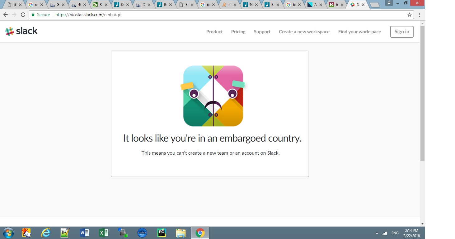Click Create a new workspace
The width and height of the screenshot is (455, 239).
304,32
